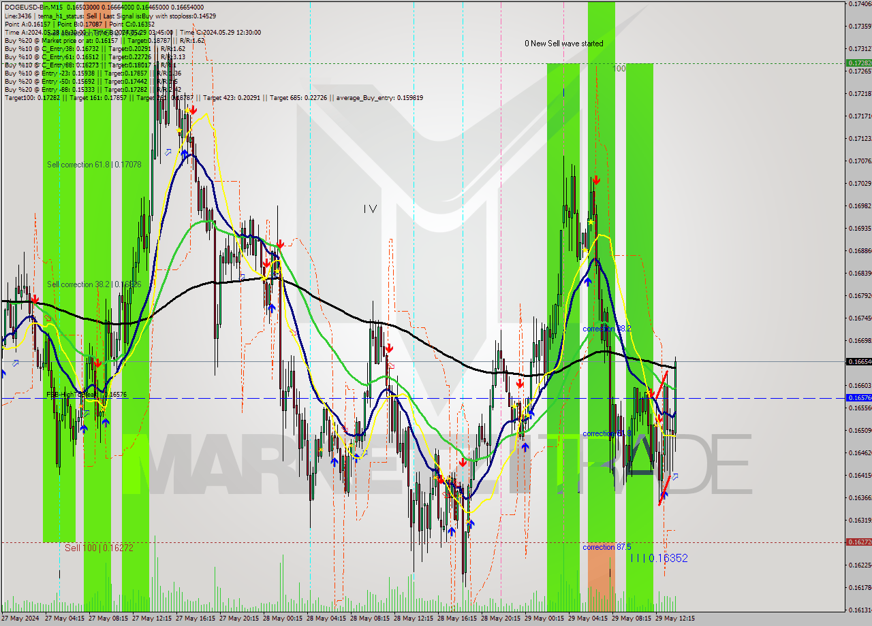Click the '28 May 00:15' time axis label

[283, 619]
